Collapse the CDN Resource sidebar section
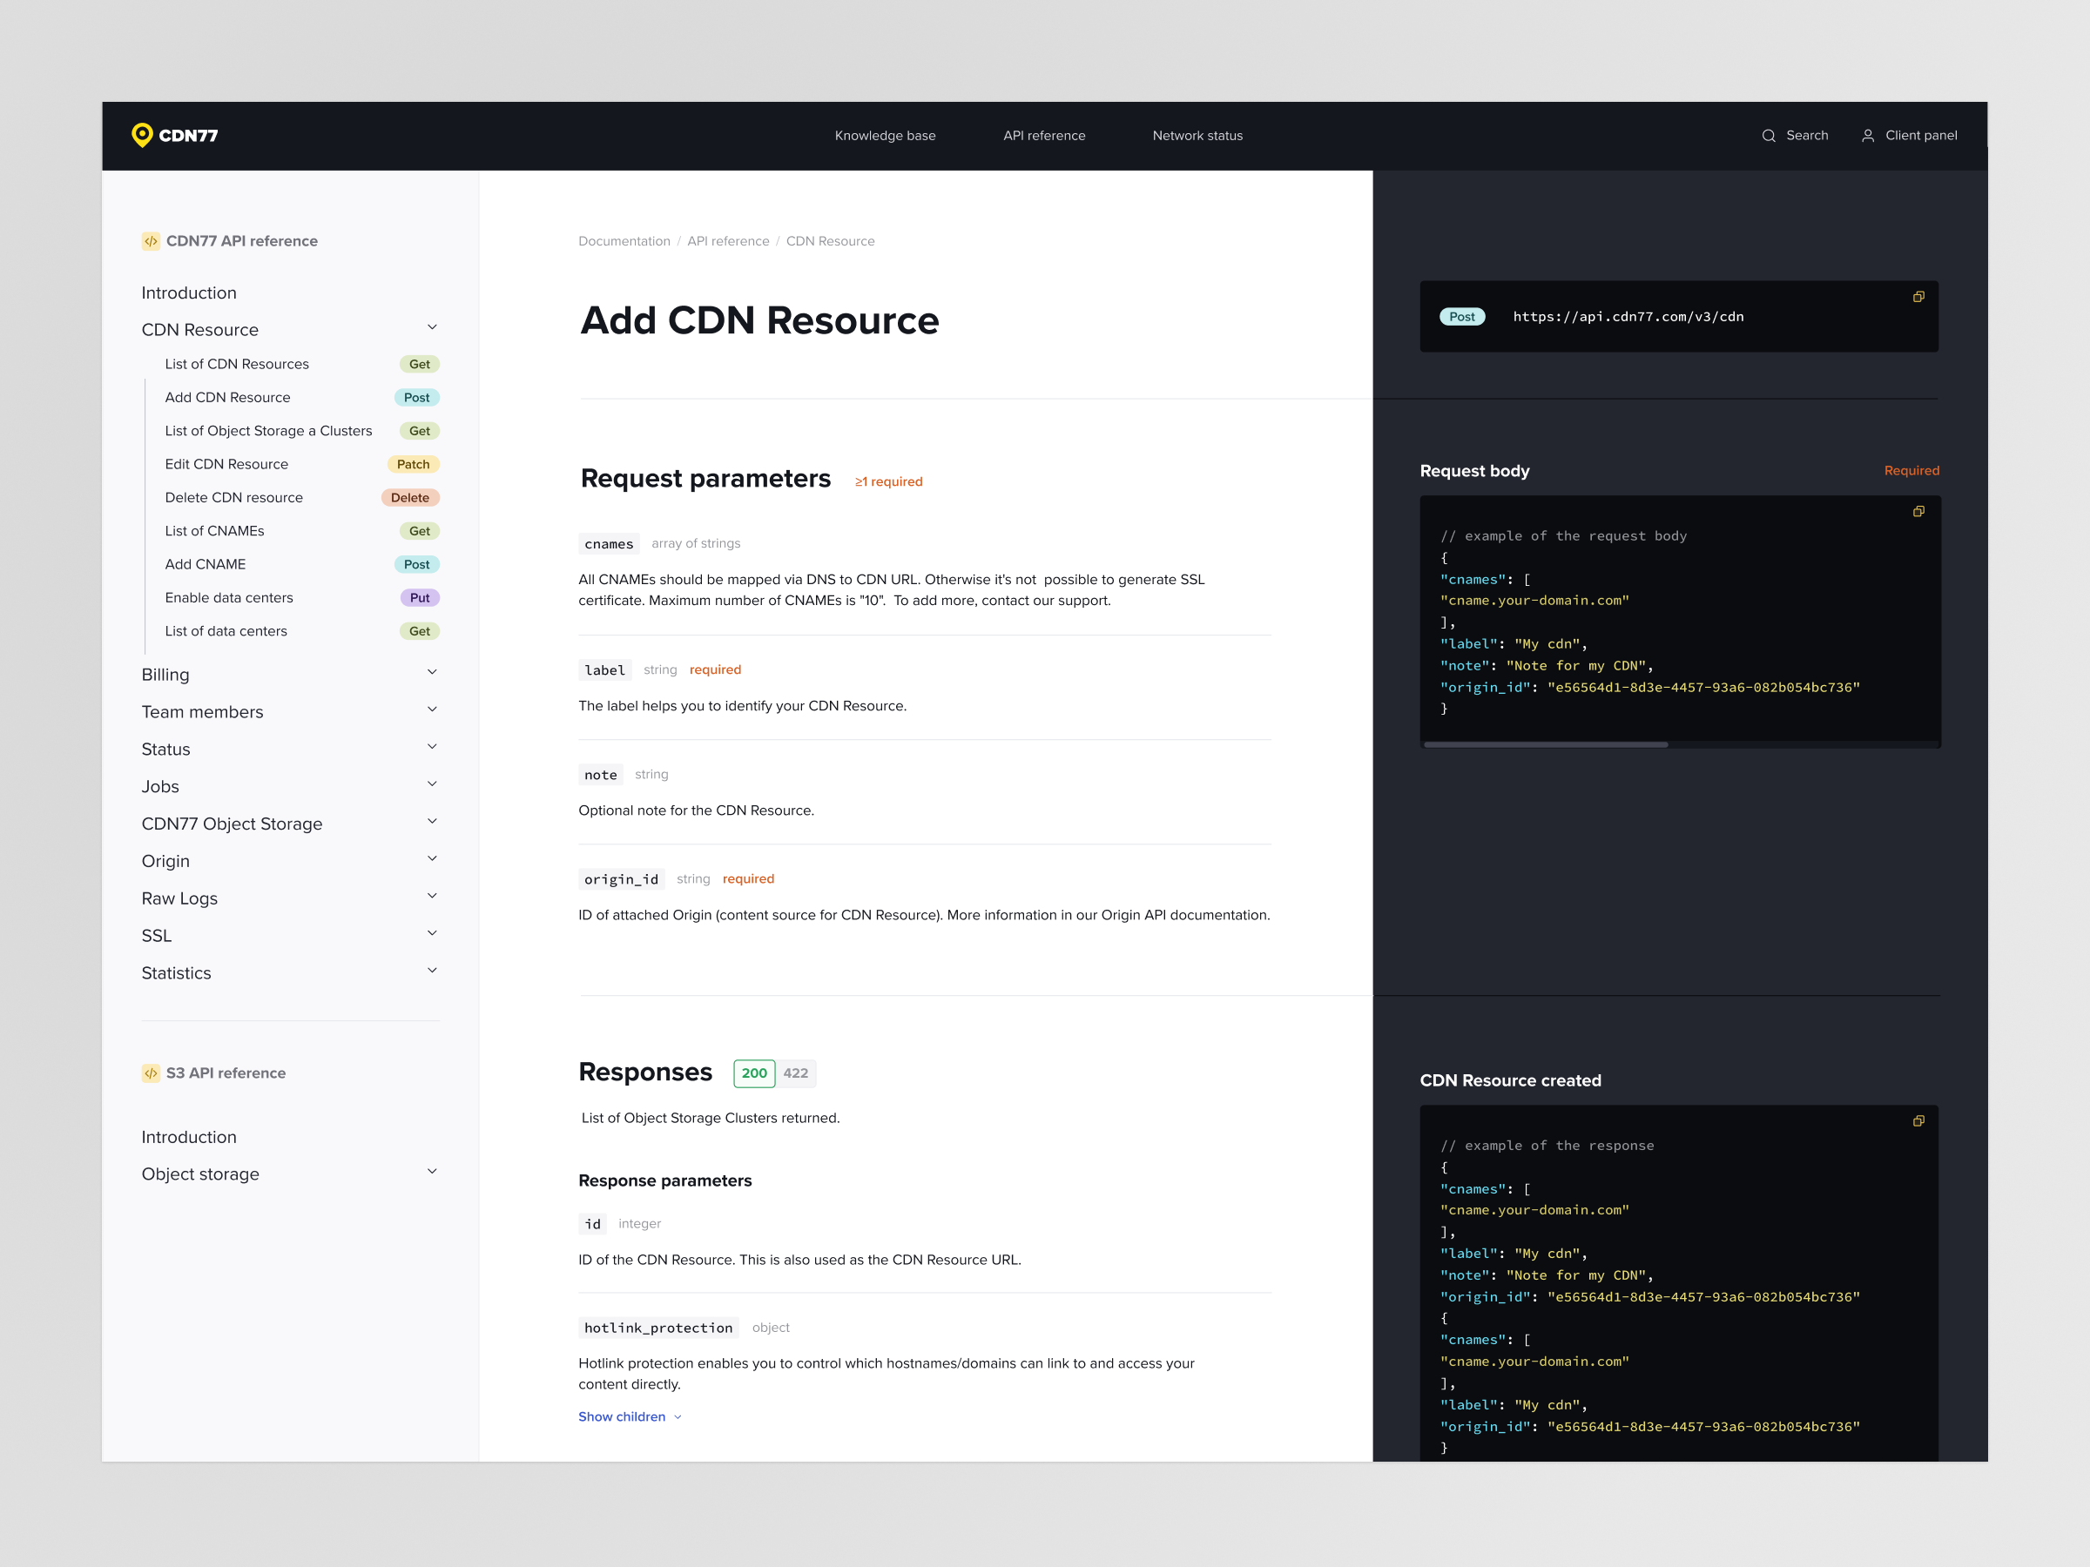Image resolution: width=2090 pixels, height=1567 pixels. click(x=432, y=326)
